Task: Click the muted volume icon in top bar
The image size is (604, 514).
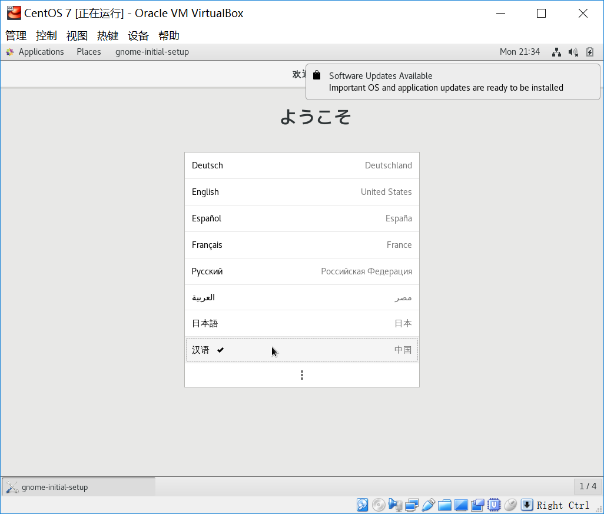Action: [x=573, y=52]
